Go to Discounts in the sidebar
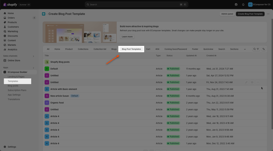The image size is (273, 151). (13, 36)
